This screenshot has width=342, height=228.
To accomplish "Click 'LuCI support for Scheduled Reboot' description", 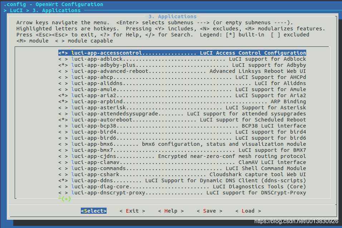I will coord(253,120).
